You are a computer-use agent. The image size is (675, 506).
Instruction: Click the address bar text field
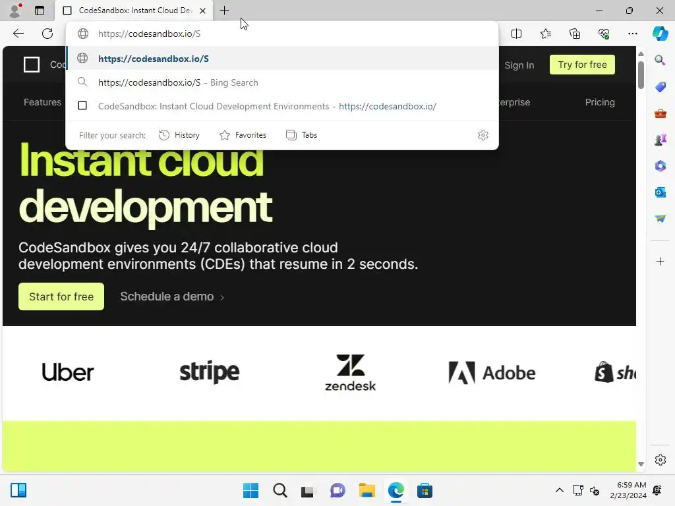pos(282,34)
